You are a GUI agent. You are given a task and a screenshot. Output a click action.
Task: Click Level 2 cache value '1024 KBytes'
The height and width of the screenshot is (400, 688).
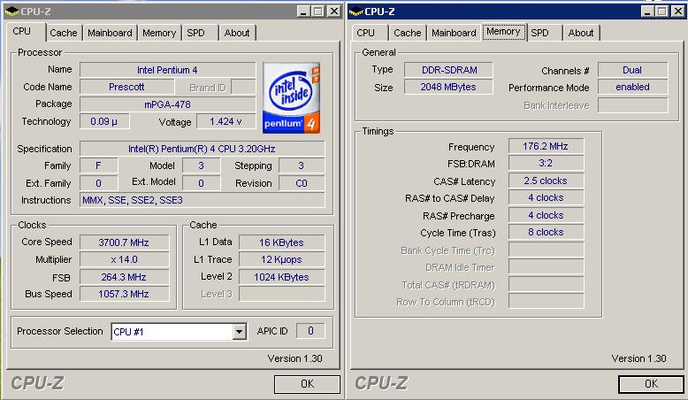tap(282, 277)
